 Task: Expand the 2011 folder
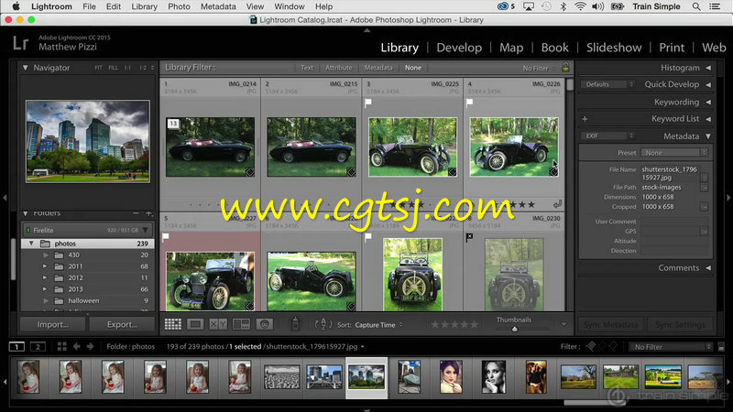(x=45, y=266)
